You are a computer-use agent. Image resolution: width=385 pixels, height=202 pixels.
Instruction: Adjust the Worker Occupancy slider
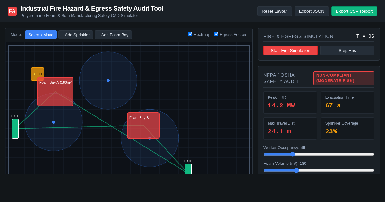(x=319, y=154)
